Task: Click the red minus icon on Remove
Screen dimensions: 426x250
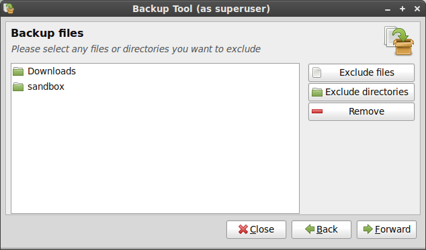Action: (x=317, y=111)
